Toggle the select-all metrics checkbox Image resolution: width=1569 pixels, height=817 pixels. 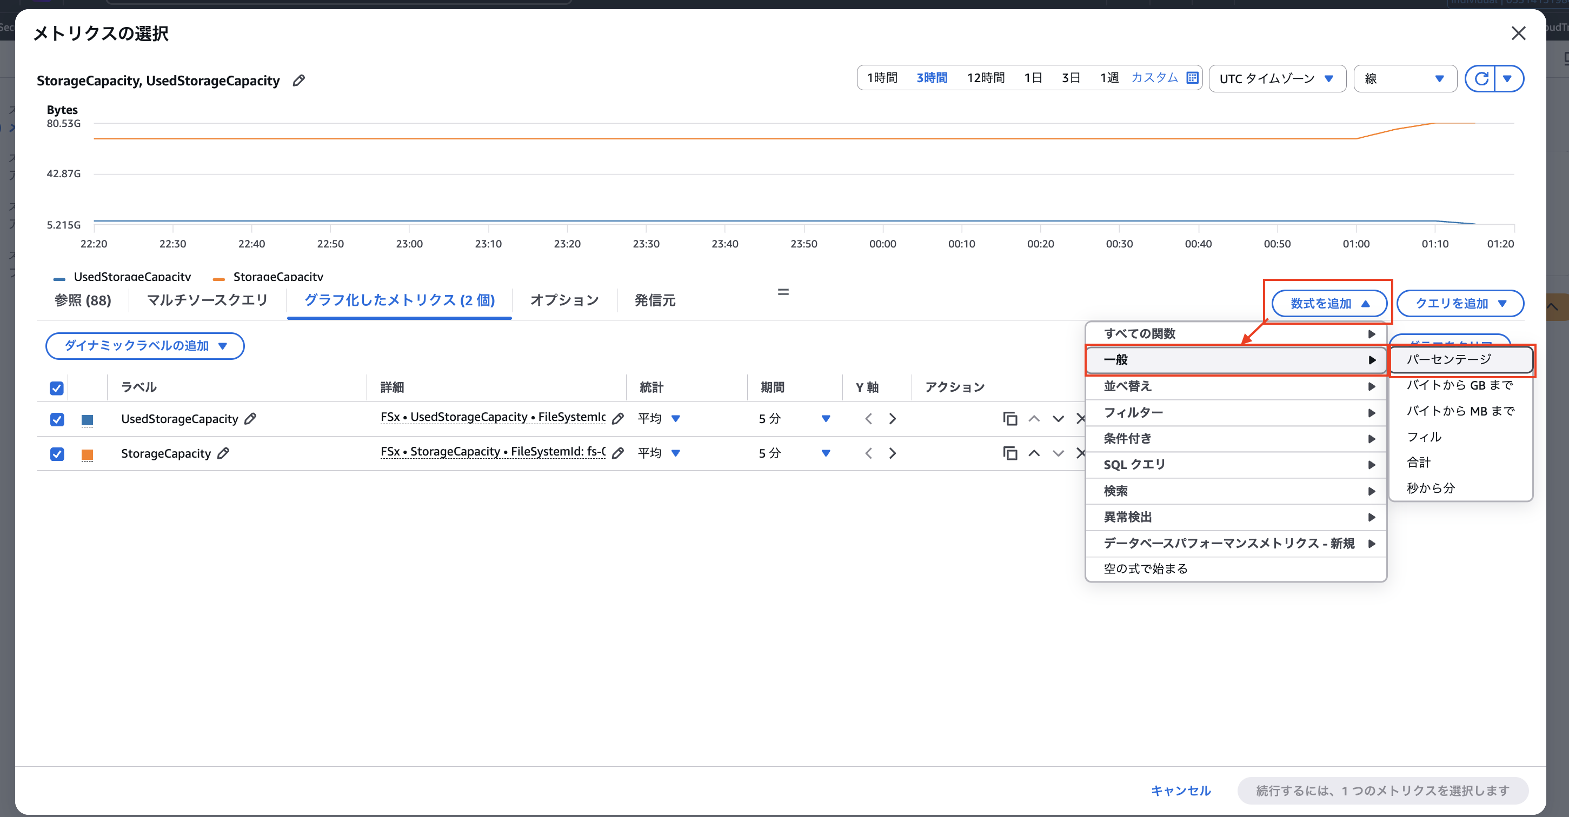(57, 388)
